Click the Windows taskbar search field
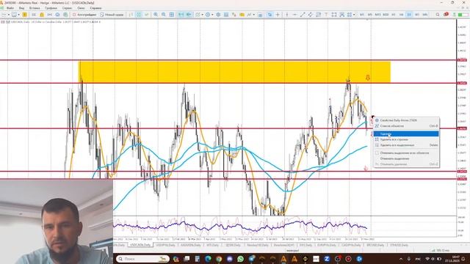Viewport: 470px width, 264px height. point(142,259)
